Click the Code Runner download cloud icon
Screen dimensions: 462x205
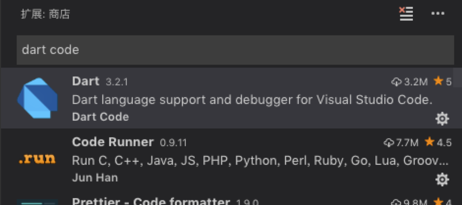pos(389,143)
